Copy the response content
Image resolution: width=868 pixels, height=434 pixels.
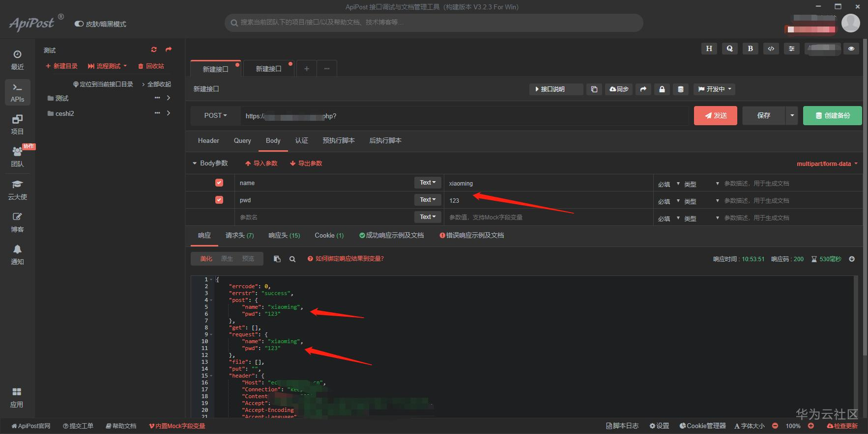pos(277,259)
